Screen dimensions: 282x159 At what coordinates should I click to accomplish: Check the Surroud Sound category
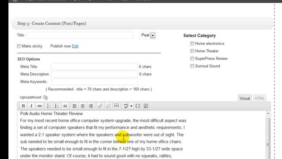click(x=192, y=66)
